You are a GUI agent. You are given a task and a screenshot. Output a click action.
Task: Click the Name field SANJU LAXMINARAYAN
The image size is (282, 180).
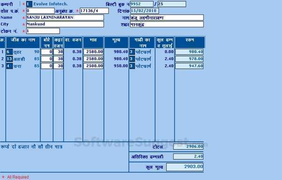[65, 17]
